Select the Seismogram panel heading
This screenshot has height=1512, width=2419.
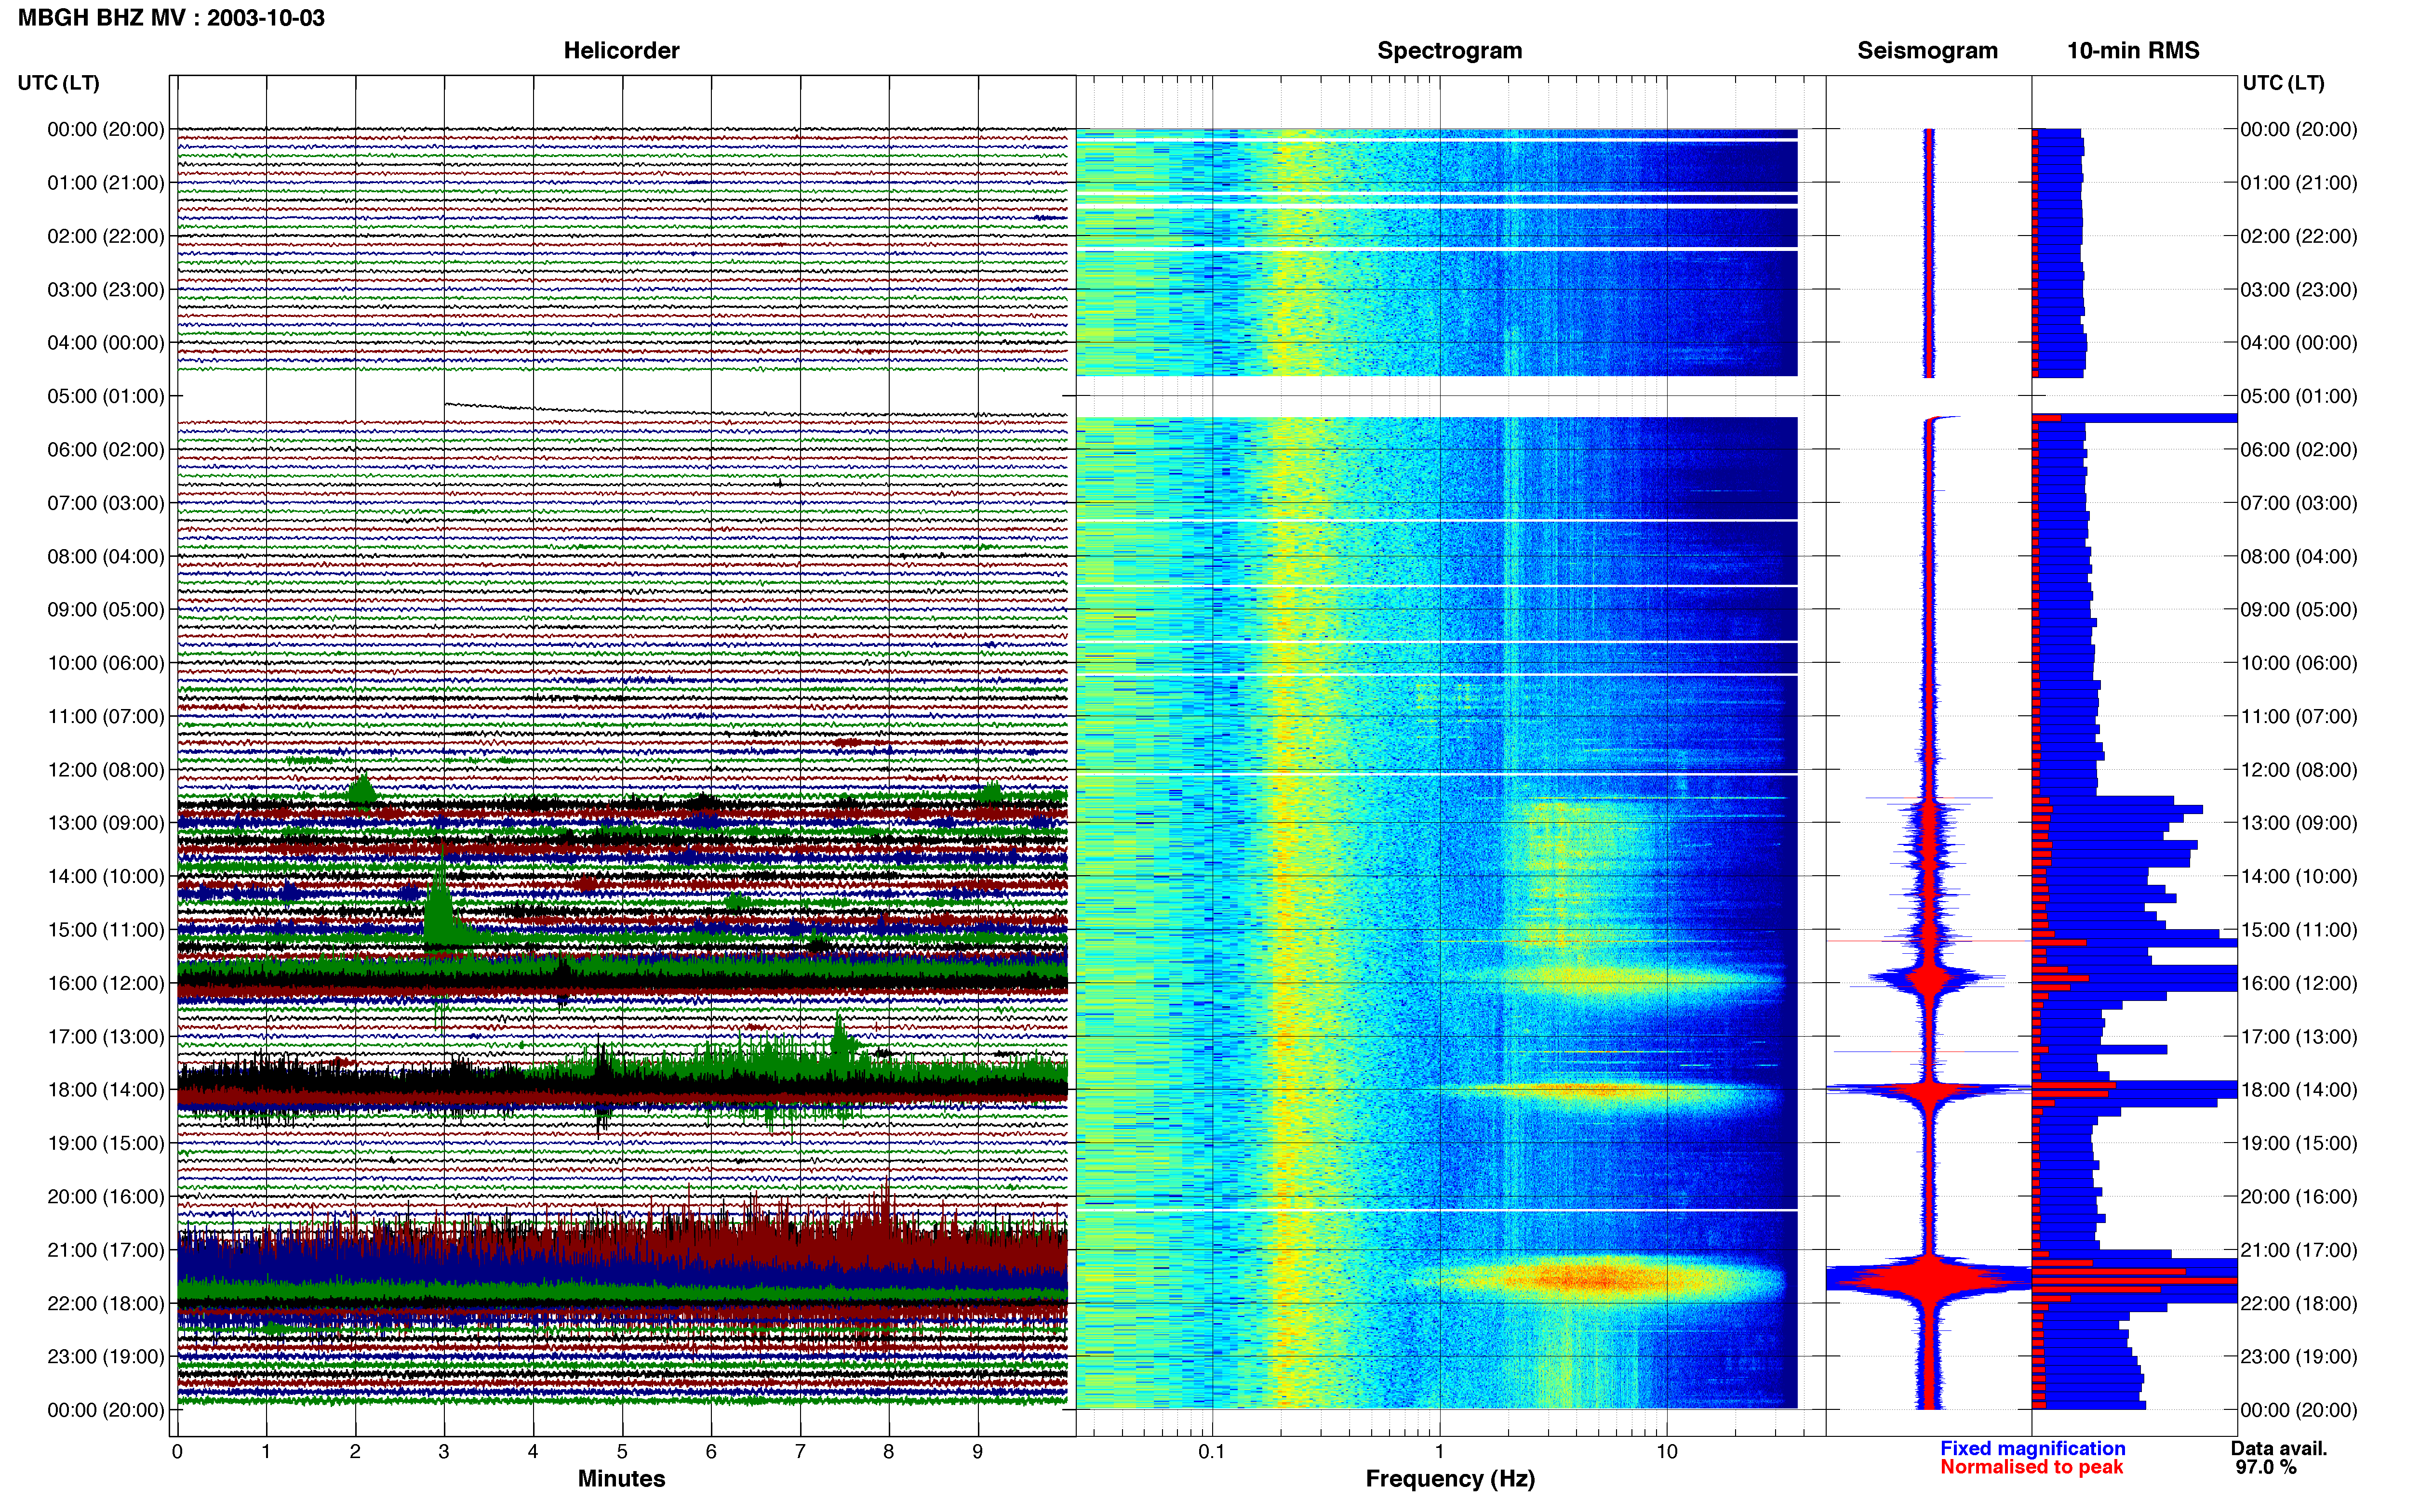(x=1927, y=50)
